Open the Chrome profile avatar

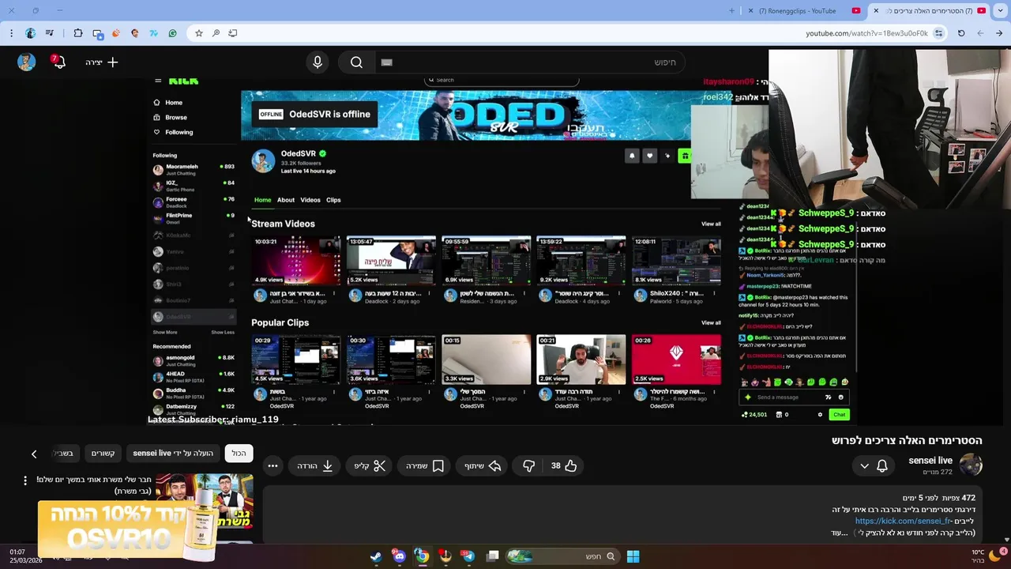point(31,33)
